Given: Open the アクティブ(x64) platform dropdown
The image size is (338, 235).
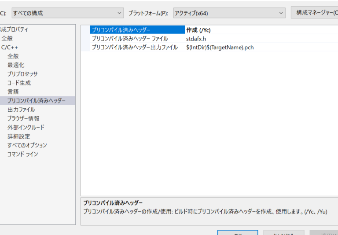Looking at the screenshot, I should pos(229,13).
